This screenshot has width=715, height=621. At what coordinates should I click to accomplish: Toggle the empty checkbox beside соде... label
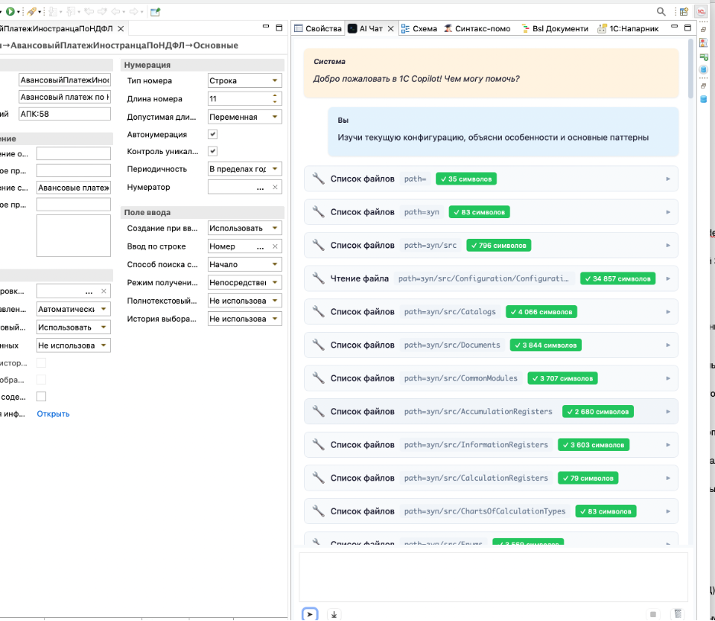tap(41, 397)
